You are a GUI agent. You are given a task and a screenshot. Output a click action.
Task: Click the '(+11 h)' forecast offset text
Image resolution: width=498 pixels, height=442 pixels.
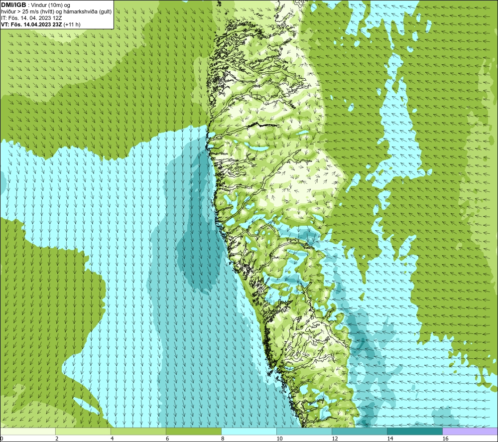coord(72,24)
